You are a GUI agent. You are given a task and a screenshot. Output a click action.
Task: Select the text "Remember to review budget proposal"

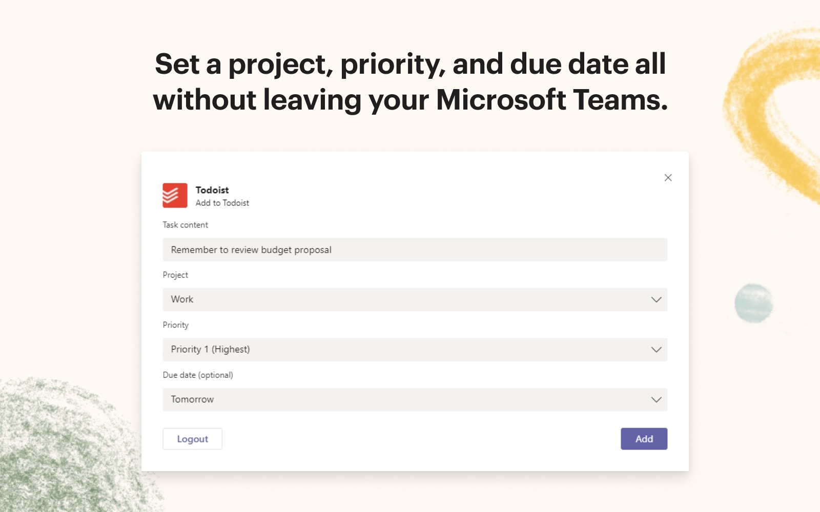click(x=251, y=250)
